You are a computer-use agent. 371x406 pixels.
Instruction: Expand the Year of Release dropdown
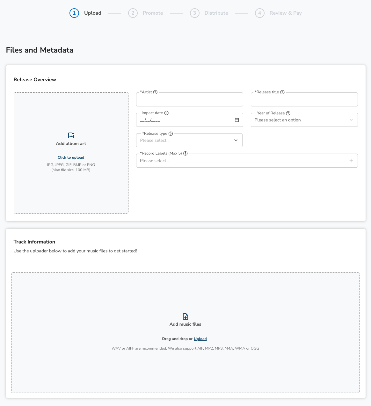point(304,120)
